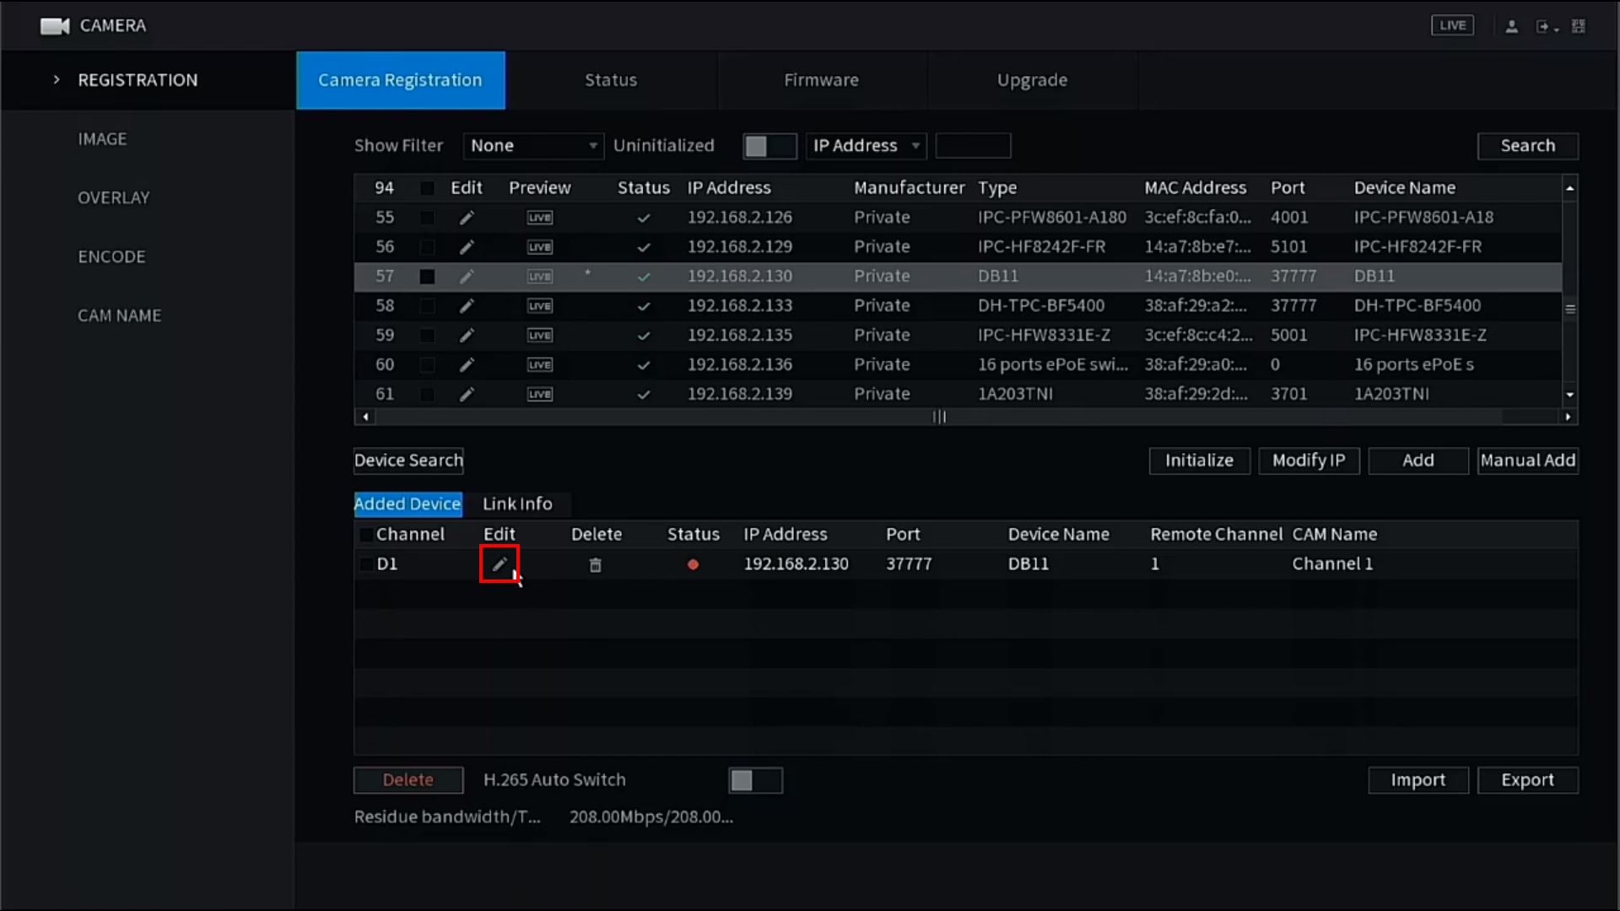Check the checkbox on row 57
Screen dimensions: 1620x911
point(427,276)
